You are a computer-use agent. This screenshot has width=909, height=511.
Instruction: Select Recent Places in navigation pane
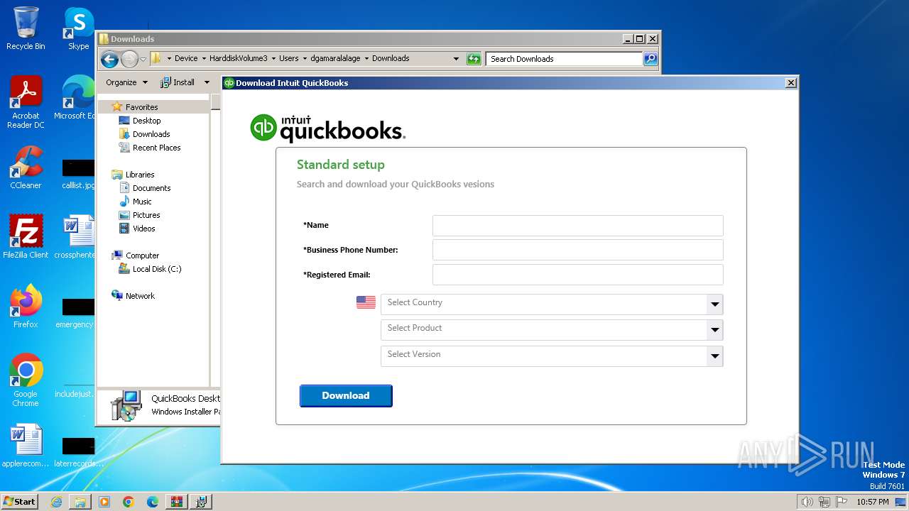(x=156, y=148)
